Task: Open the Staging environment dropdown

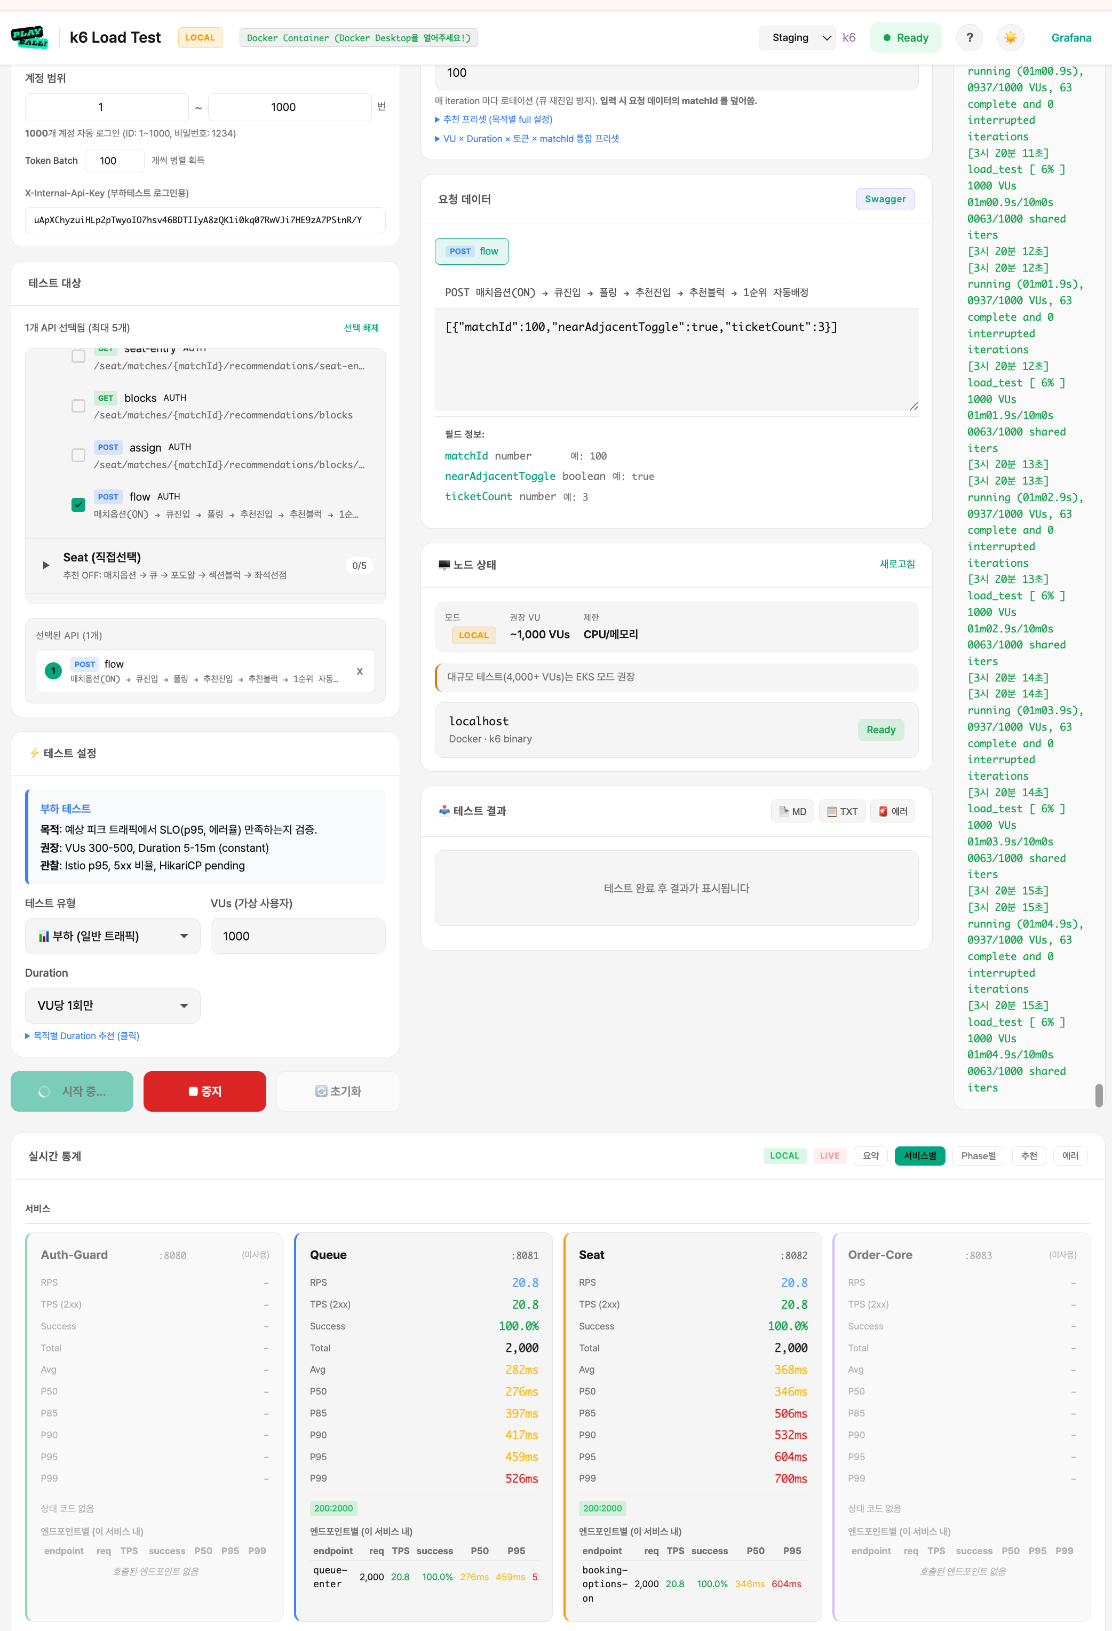Action: click(x=796, y=38)
